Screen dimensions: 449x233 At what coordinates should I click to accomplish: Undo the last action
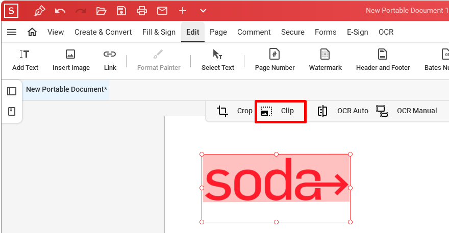[x=60, y=11]
